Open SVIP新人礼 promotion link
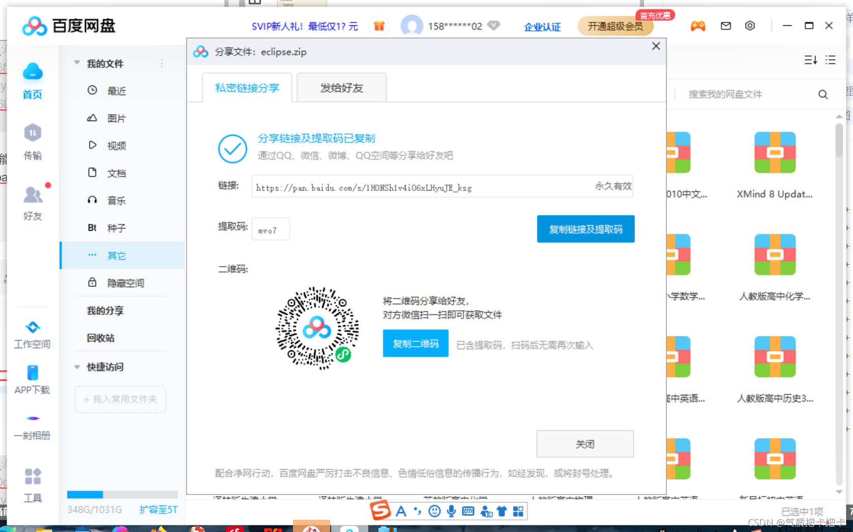This screenshot has height=532, width=853. tap(305, 26)
